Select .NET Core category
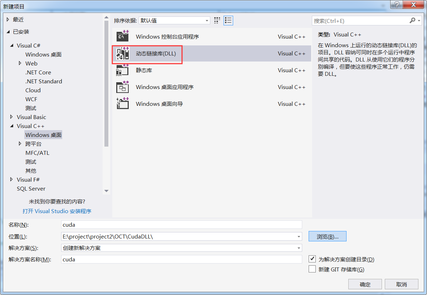 click(x=38, y=73)
